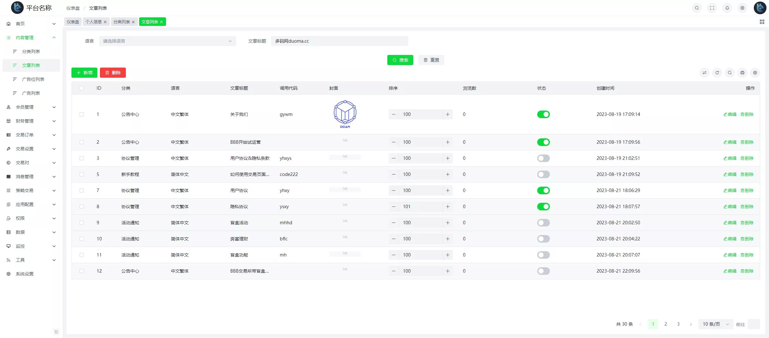The image size is (769, 338).
Task: Open 广告位列表 in the sidebar
Action: (x=33, y=79)
